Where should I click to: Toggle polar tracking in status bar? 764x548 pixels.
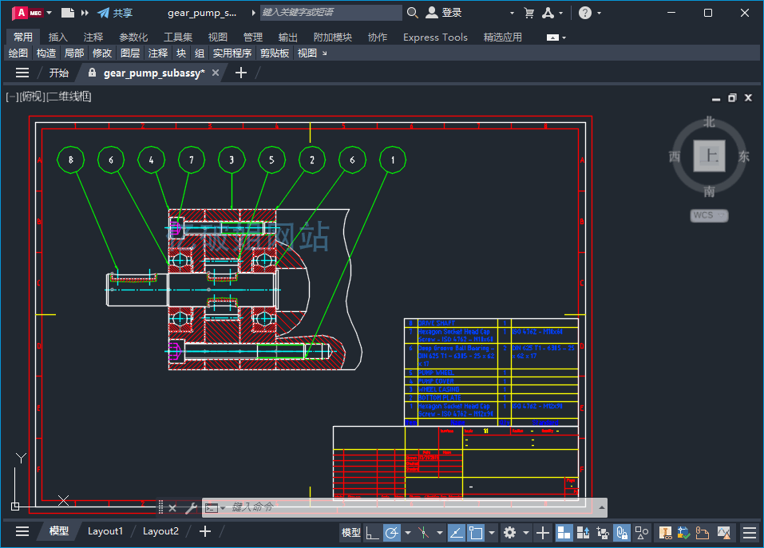pyautogui.click(x=392, y=533)
